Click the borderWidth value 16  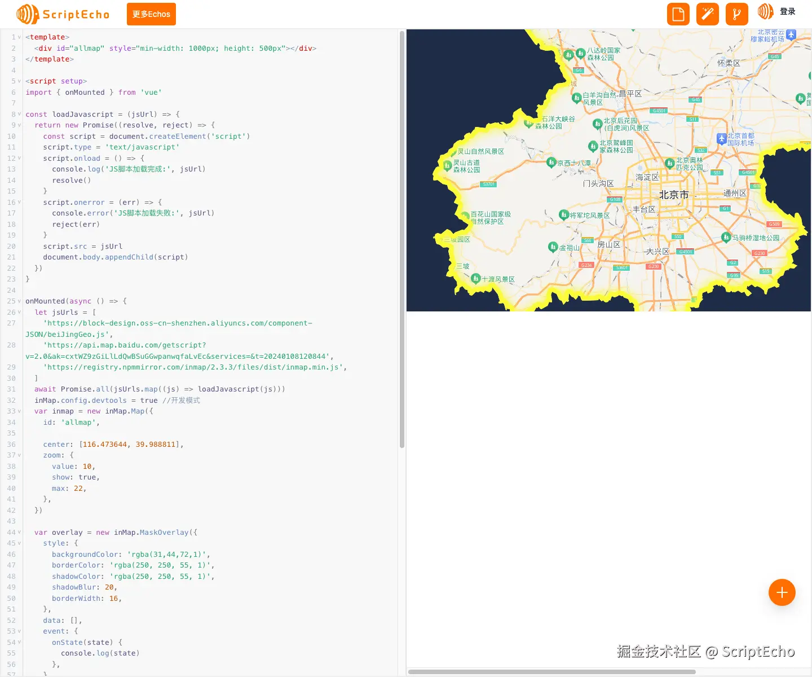click(x=113, y=599)
